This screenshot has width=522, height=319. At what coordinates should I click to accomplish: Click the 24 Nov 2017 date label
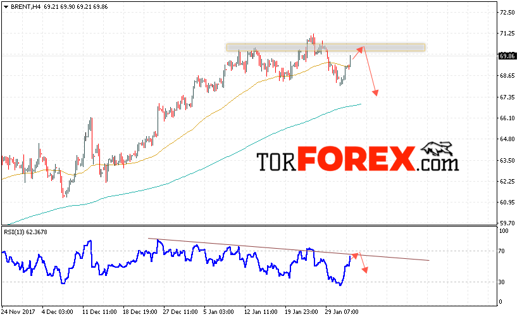click(x=18, y=312)
